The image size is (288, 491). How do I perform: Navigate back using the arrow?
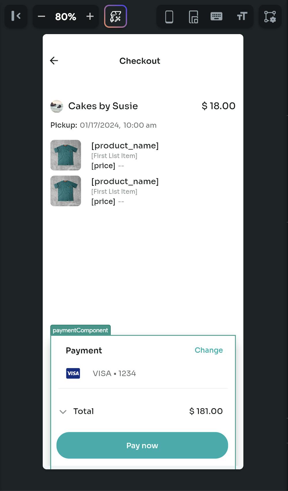pos(54,60)
